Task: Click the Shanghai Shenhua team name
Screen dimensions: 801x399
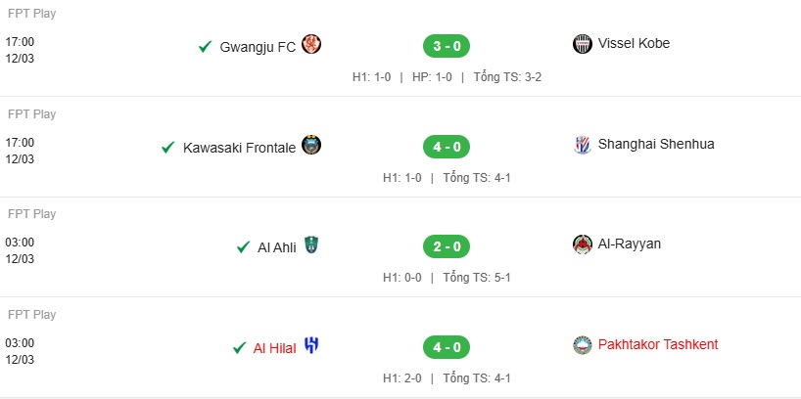Action: 656,145
